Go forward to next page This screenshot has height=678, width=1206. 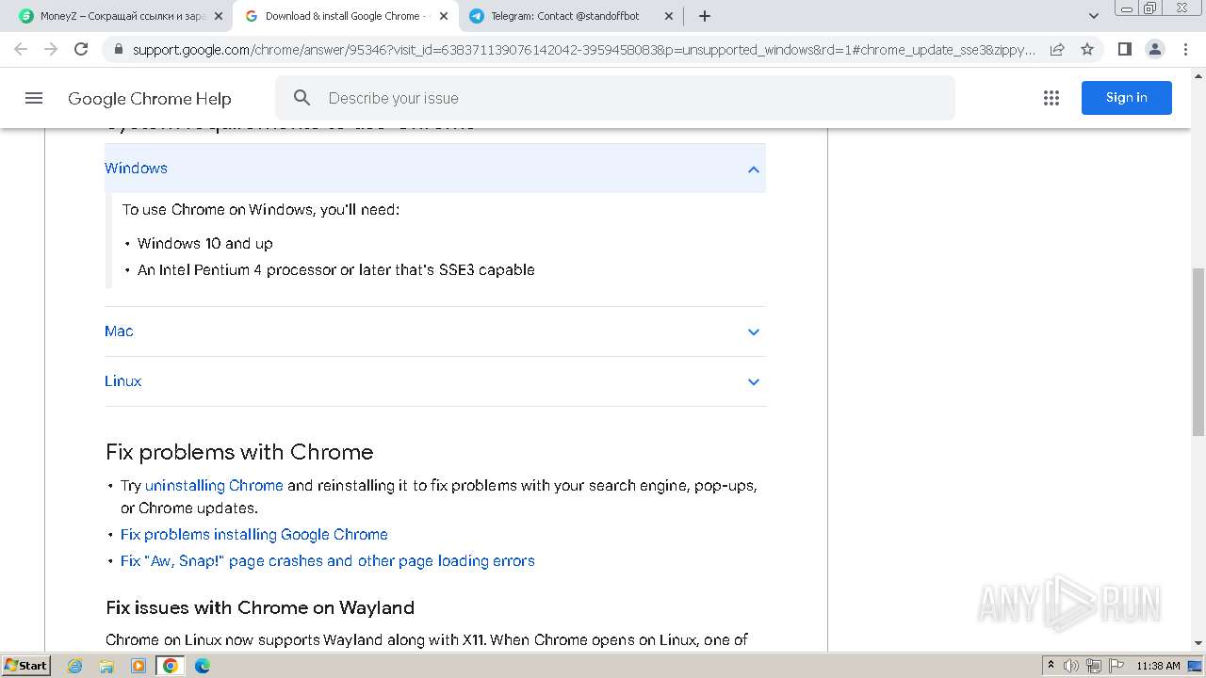tap(51, 49)
